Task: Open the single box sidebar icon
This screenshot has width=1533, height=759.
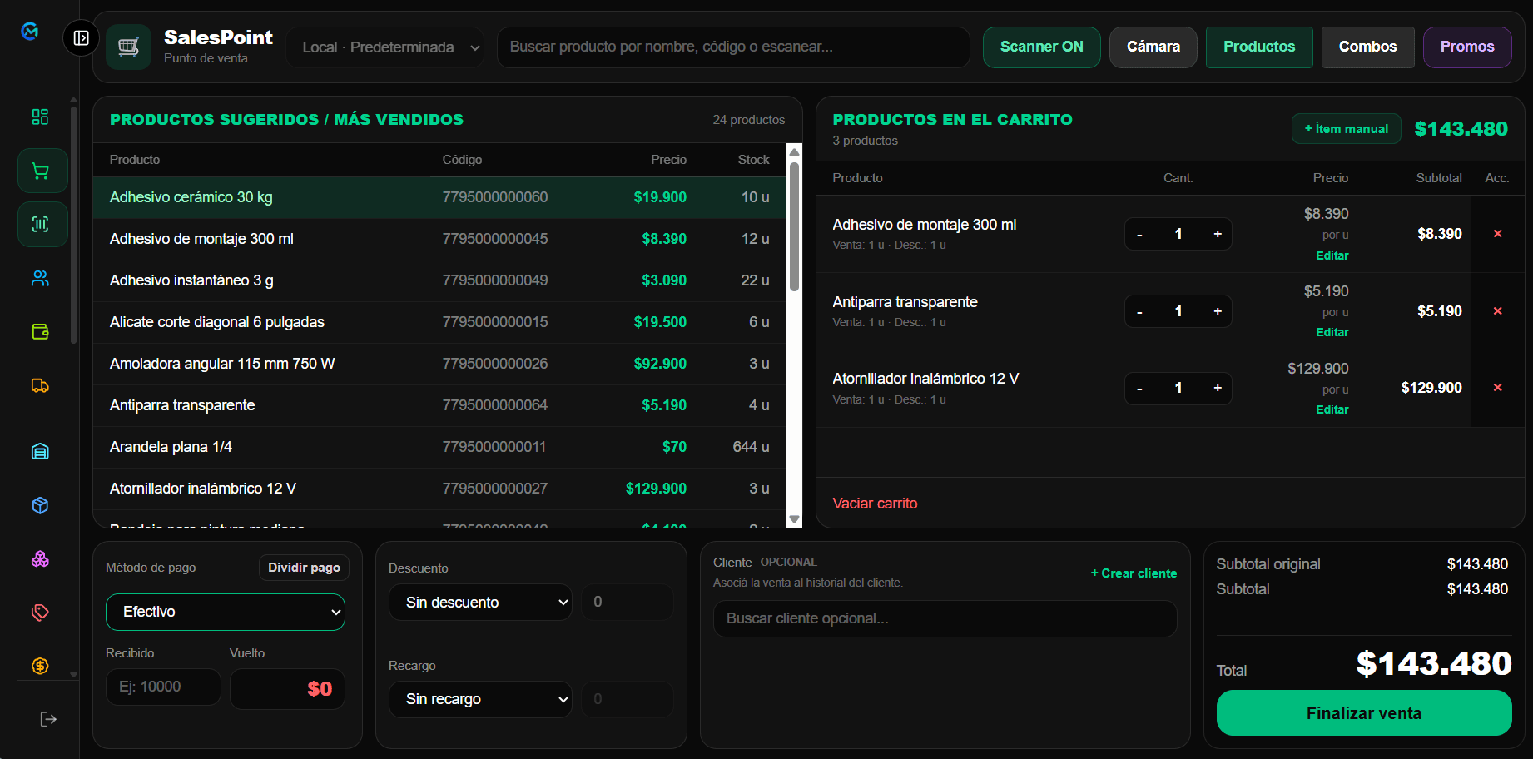Action: pos(40,505)
